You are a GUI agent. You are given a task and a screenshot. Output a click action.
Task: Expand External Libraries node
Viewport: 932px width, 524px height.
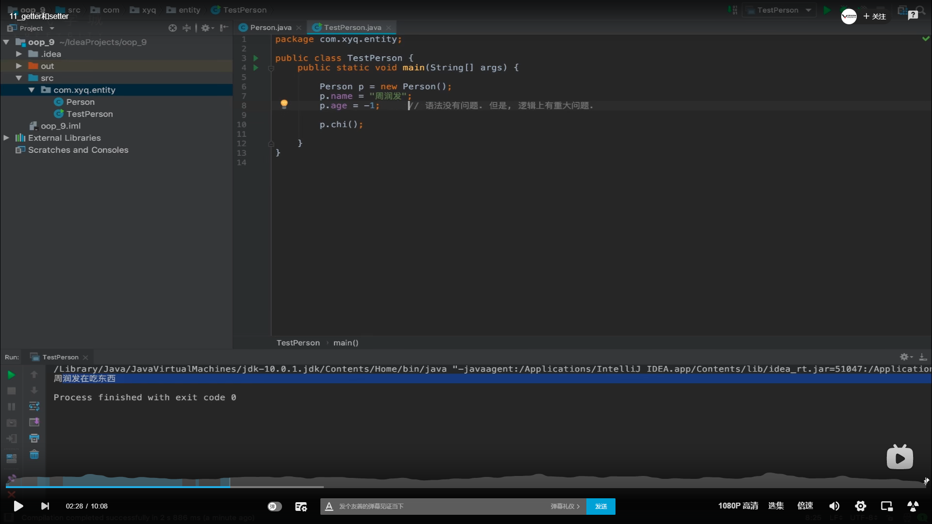(x=6, y=138)
